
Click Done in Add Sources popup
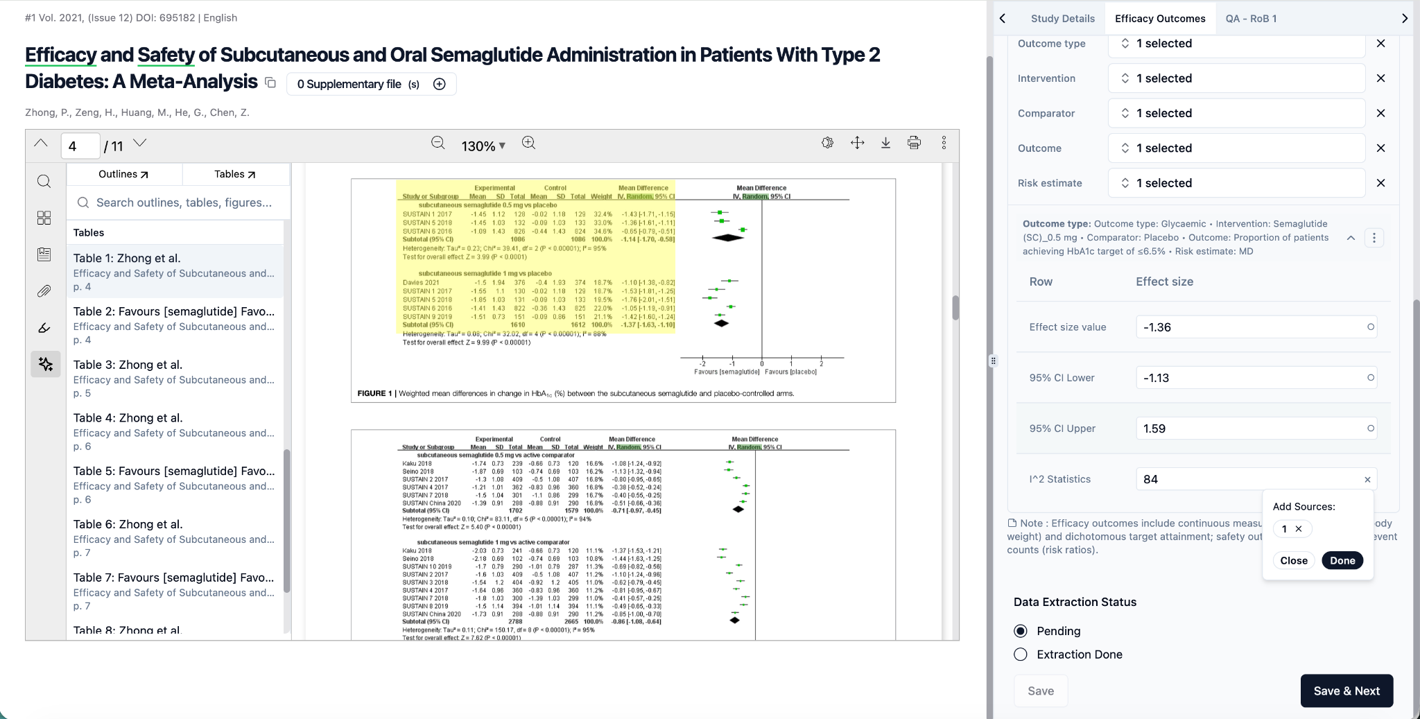point(1342,561)
